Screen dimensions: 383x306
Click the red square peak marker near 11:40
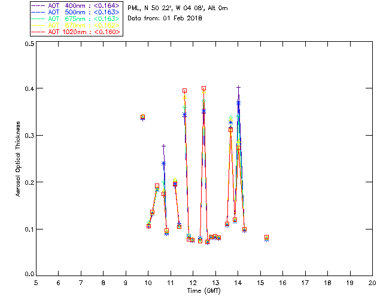pos(185,91)
